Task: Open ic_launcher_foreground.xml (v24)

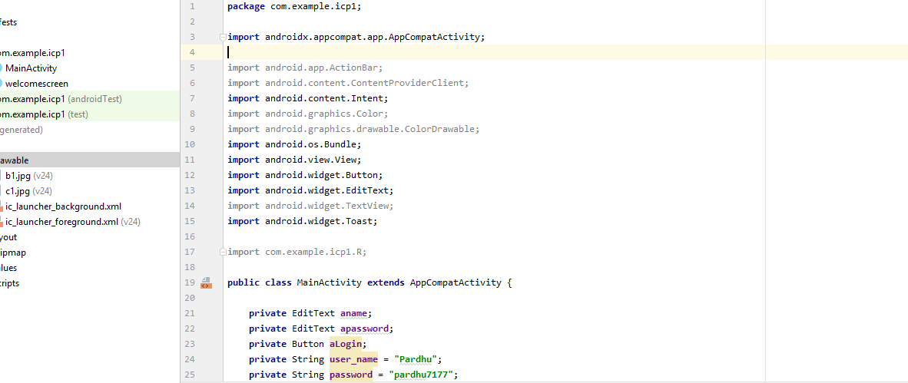Action: click(x=73, y=222)
